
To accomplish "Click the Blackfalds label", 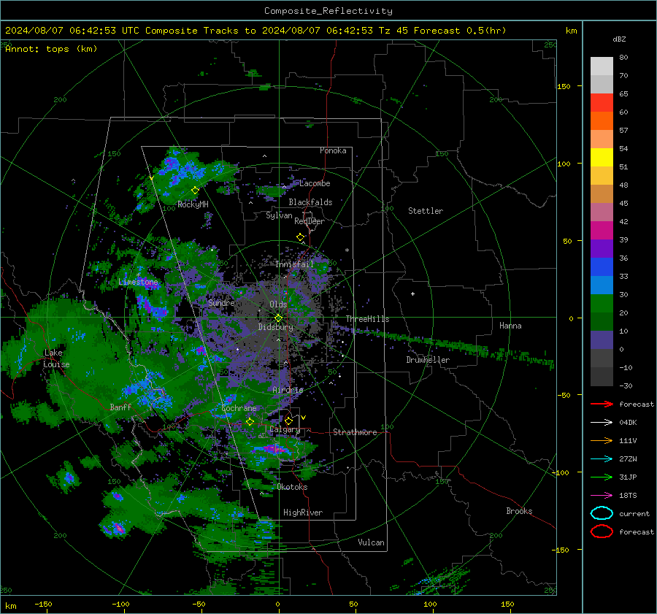I will point(310,202).
